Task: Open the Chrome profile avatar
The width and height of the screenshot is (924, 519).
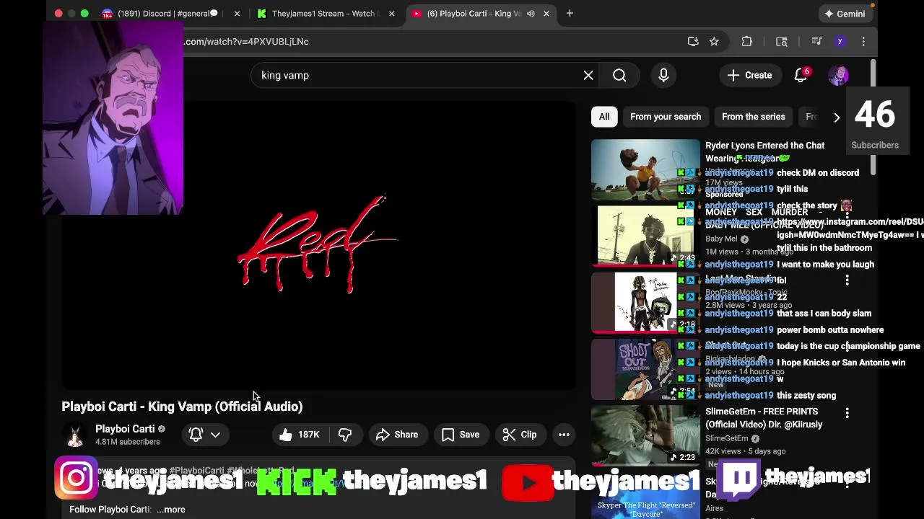Action: coord(840,41)
